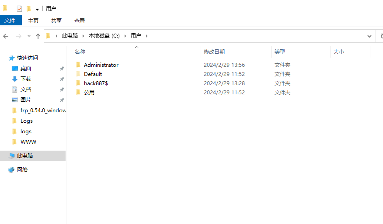Screen dimensions: 383x224
Task: Sort by 修改日期 column header
Action: (214, 52)
